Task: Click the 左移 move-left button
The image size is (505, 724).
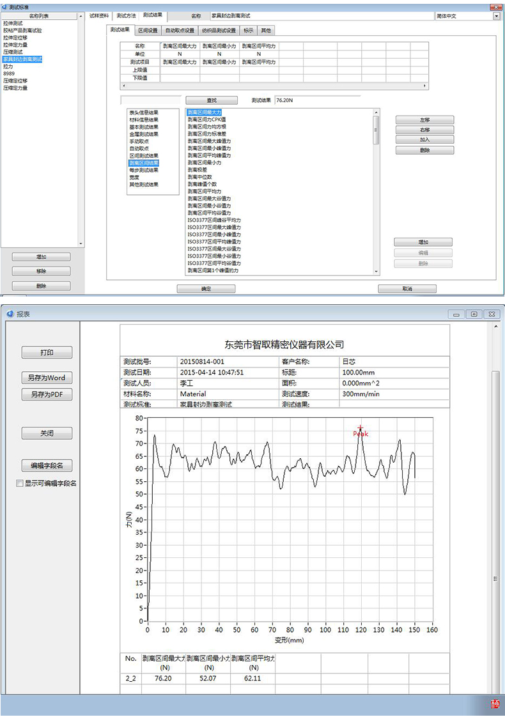Action: click(x=424, y=120)
